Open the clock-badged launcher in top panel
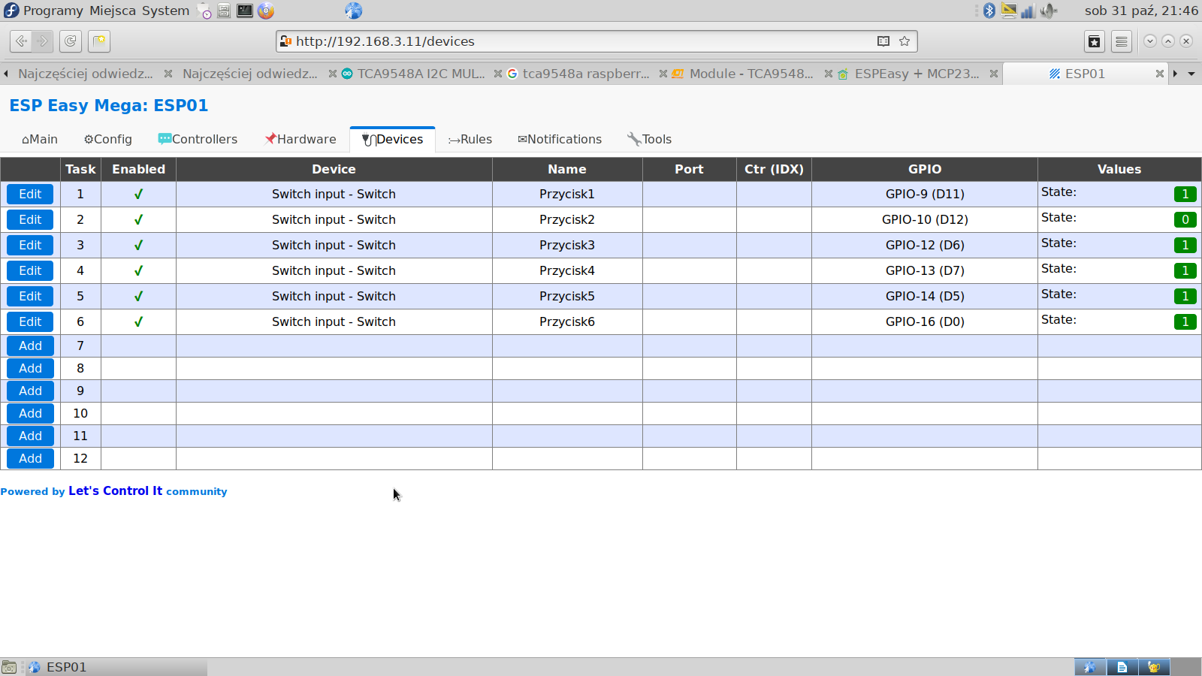This screenshot has width=1202, height=676. click(204, 11)
